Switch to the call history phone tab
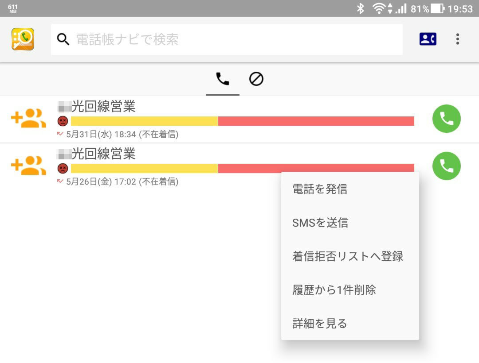 point(222,79)
